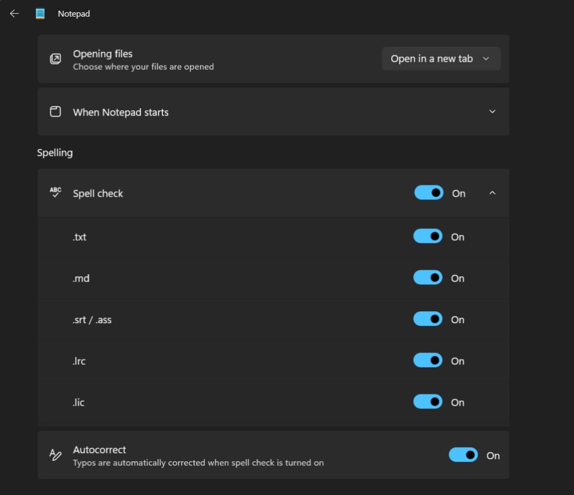Screen dimensions: 574x495
Task: Click the ABC spell check icon
Action: tap(54, 193)
